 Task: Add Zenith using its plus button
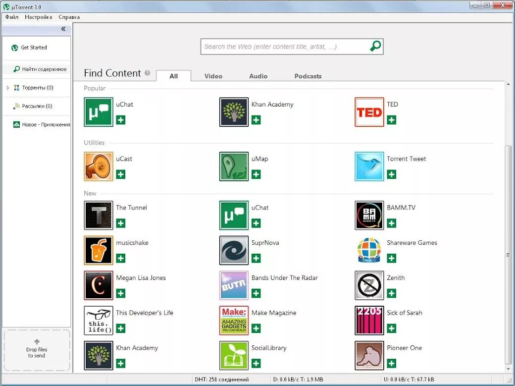pyautogui.click(x=392, y=293)
